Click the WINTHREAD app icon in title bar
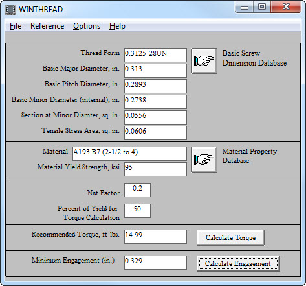Viewport: 306px width, 286px height. [10, 10]
